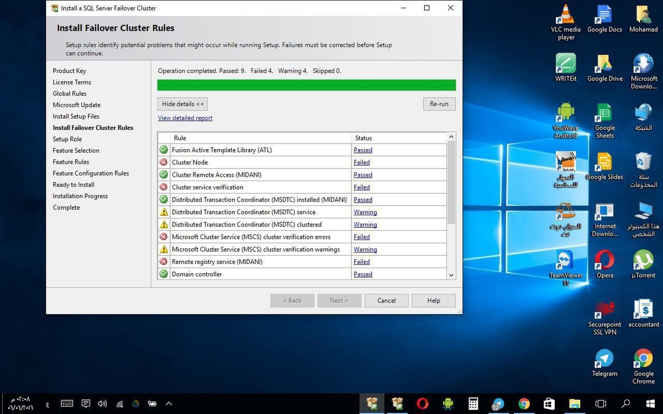Select the Global Rules step in sidebar
663x414 pixels.
[x=70, y=93]
